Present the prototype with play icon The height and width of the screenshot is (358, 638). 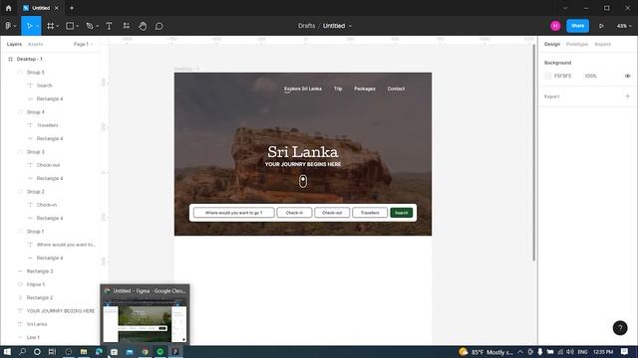[x=601, y=26]
